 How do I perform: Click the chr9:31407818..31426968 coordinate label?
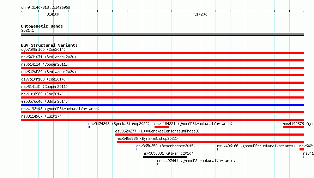point(46,7)
